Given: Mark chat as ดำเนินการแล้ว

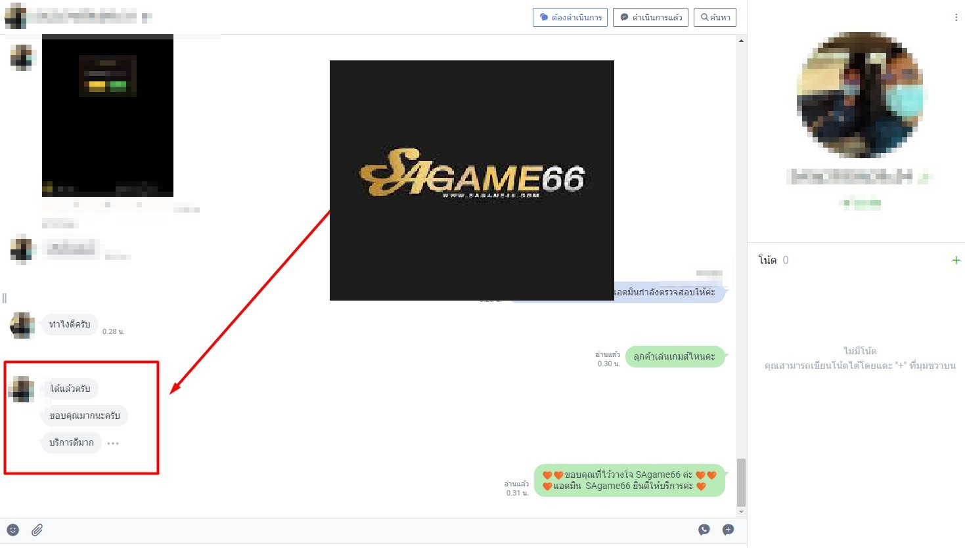Looking at the screenshot, I should tap(650, 18).
